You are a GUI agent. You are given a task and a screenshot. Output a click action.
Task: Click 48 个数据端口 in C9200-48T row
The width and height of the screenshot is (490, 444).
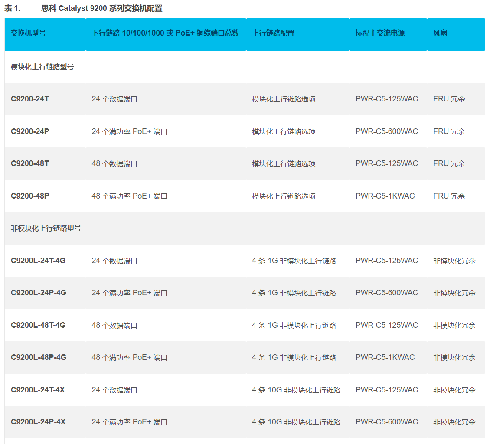tap(114, 164)
